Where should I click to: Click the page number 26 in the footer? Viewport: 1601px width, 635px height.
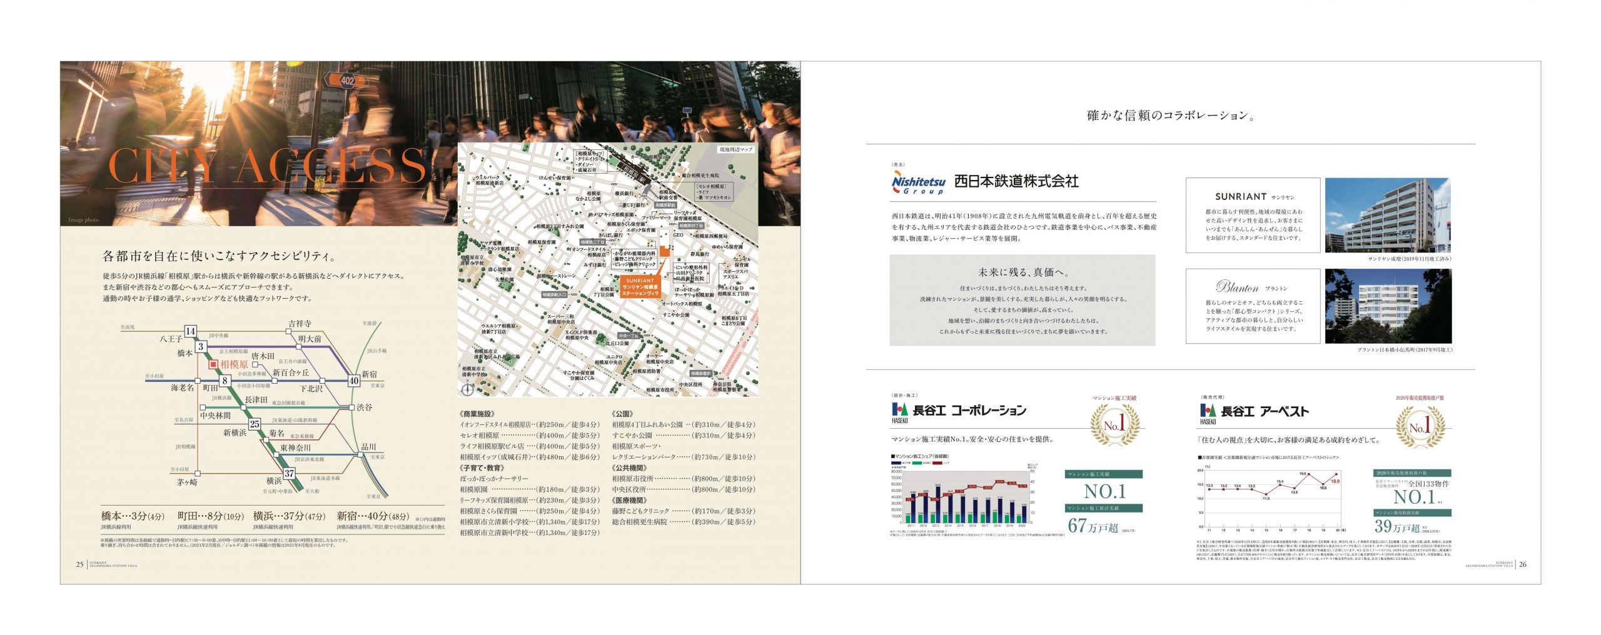point(1523,564)
